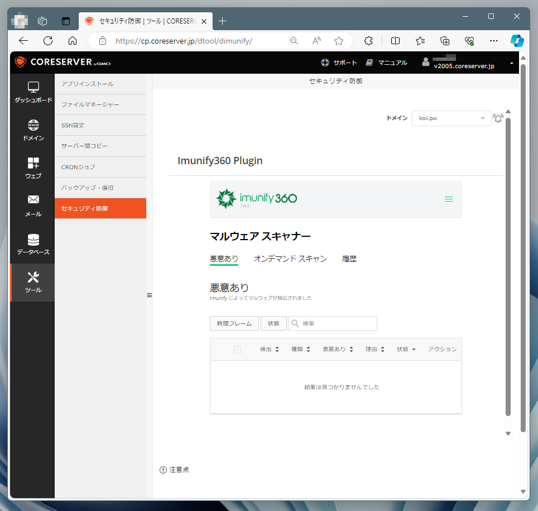Open the account dropdown v2005.coreserver.jp
Screen dimensions: 538x511
(468, 63)
